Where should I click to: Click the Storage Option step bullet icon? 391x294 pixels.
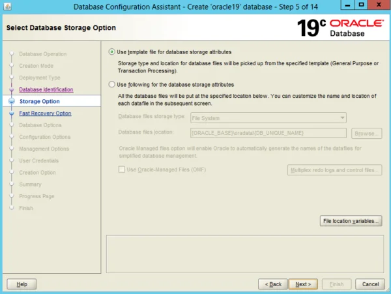click(x=12, y=101)
